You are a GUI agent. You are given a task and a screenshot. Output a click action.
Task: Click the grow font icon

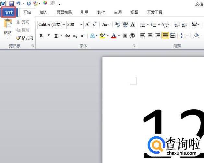(87, 24)
